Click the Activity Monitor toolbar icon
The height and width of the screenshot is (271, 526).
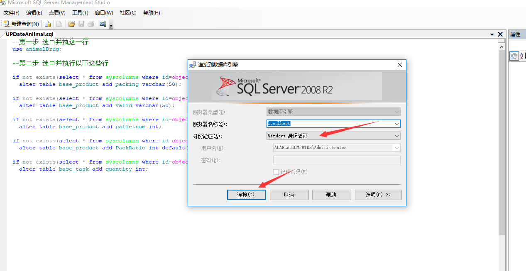(103, 24)
